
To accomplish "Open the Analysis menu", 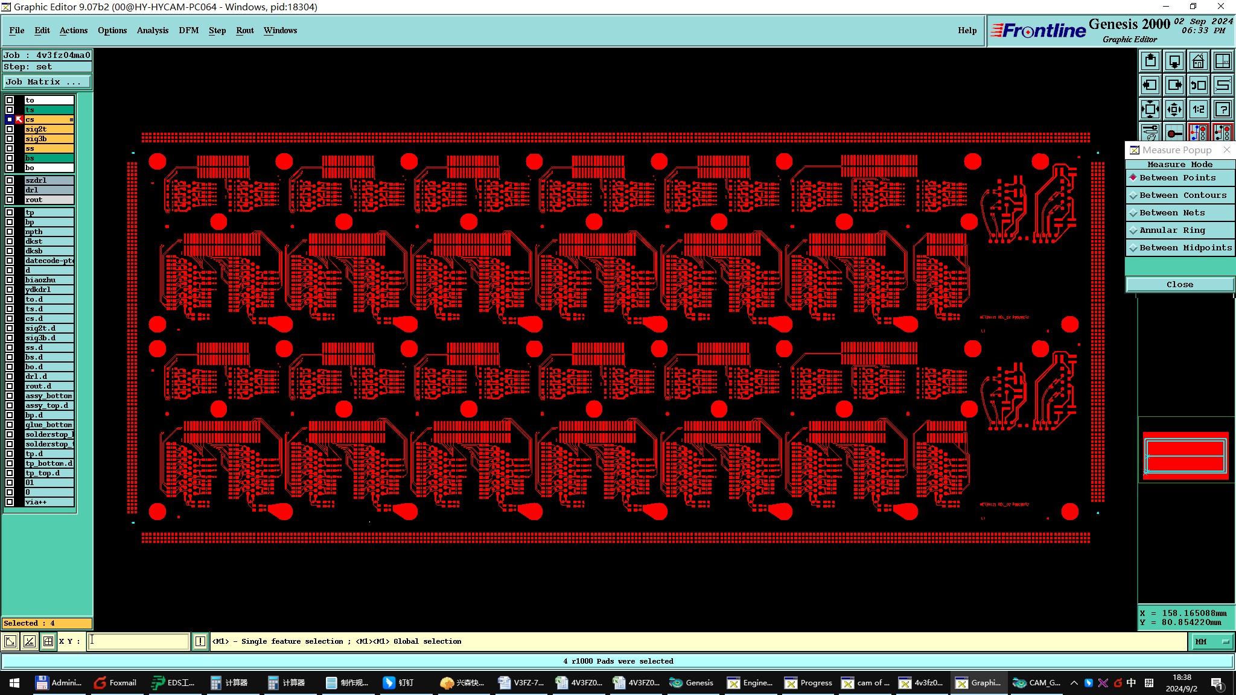I will [x=152, y=30].
